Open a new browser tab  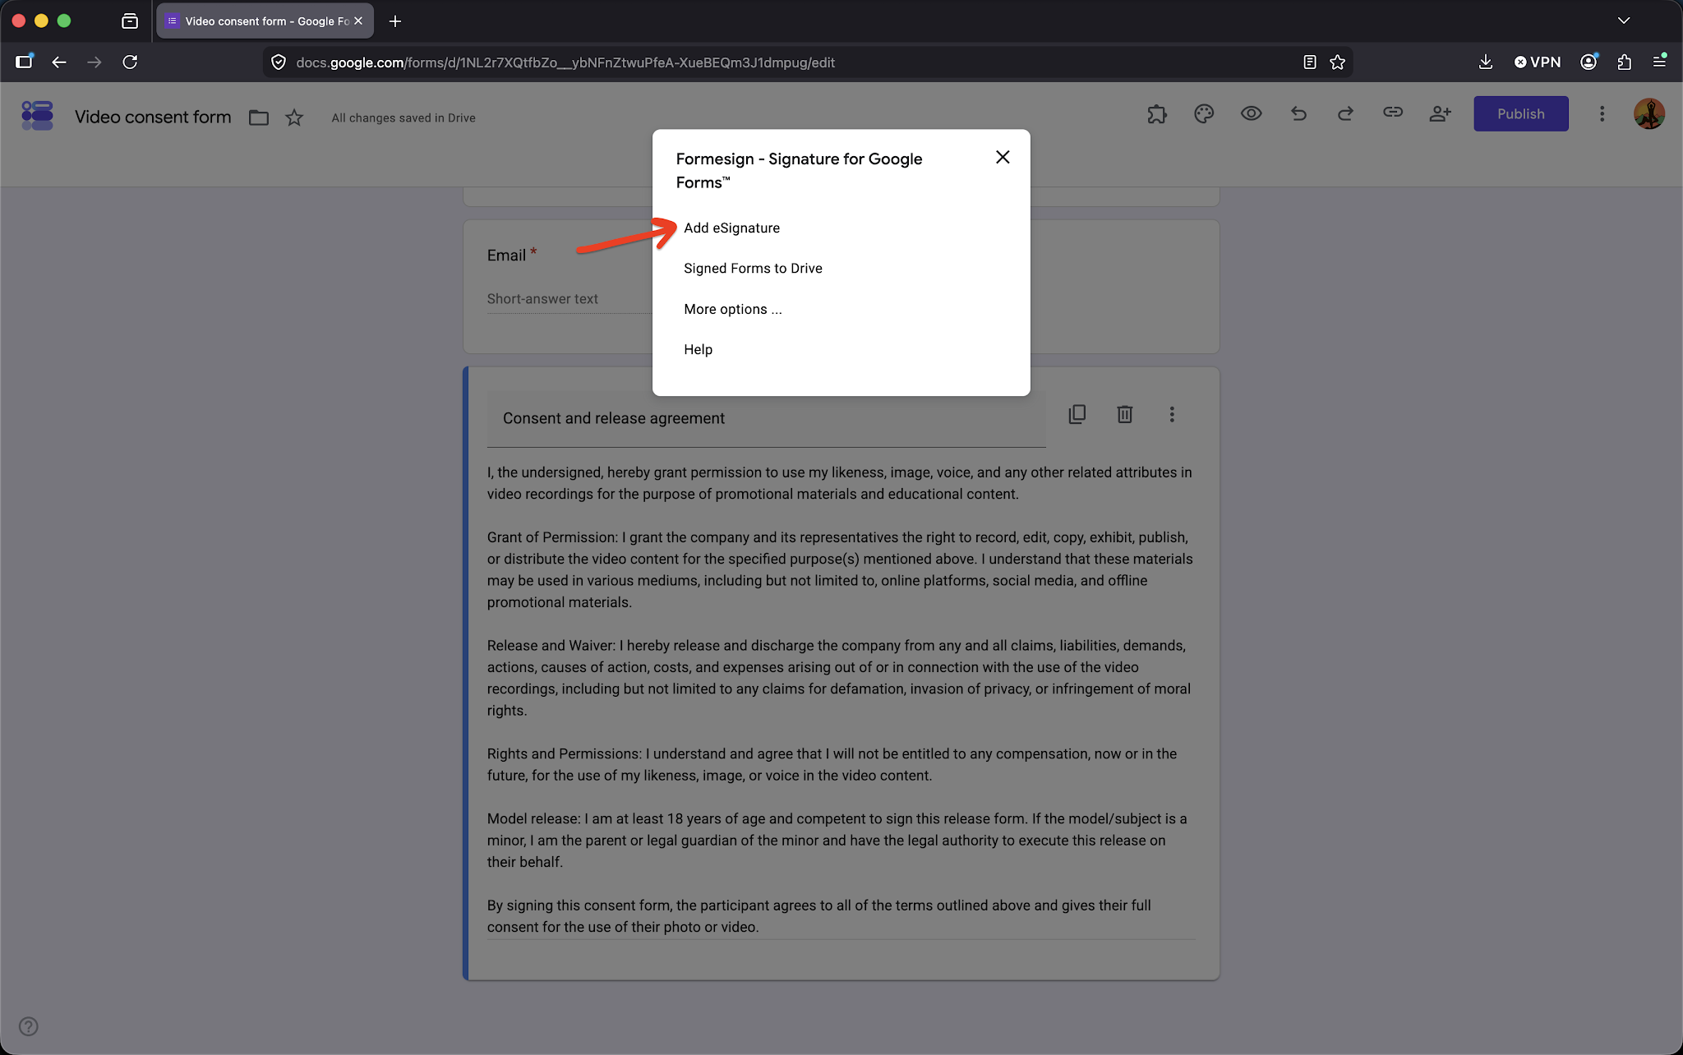coord(395,21)
